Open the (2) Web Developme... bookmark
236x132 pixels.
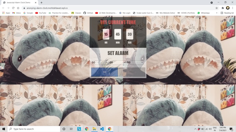click(x=106, y=13)
